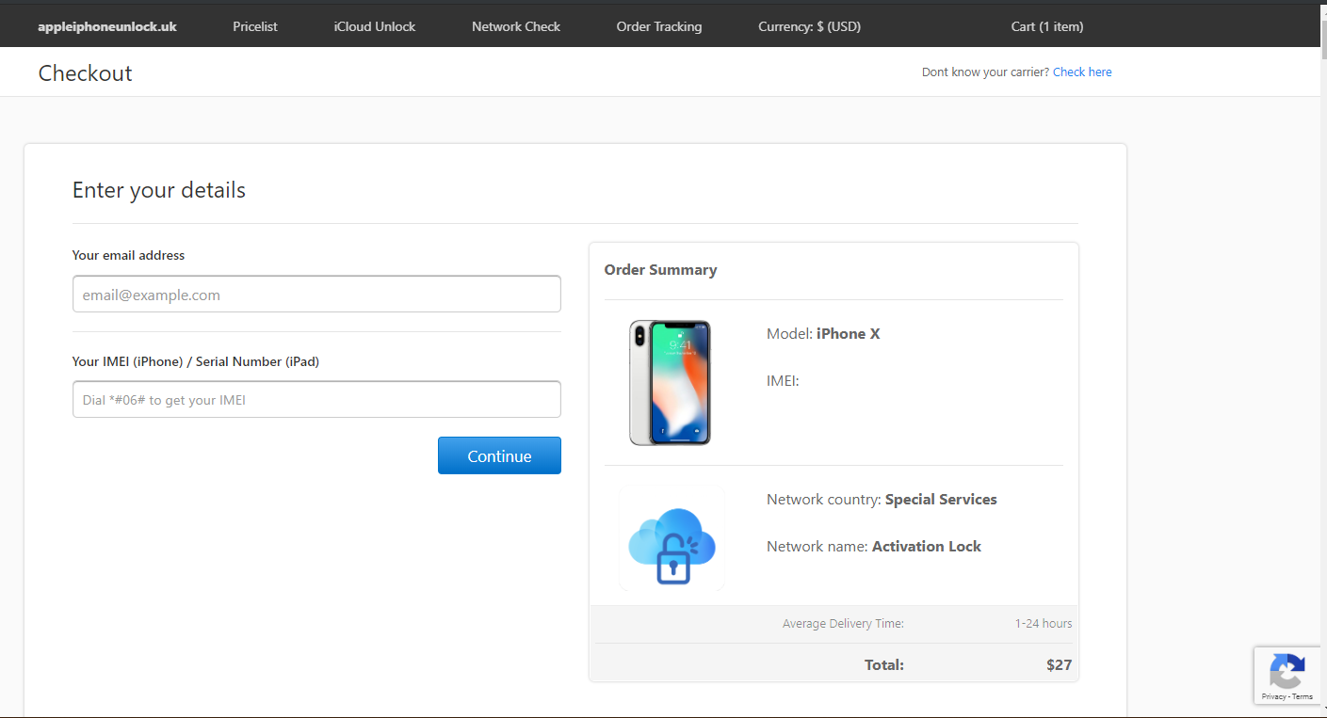View Cart (1 item)
This screenshot has width=1327, height=718.
[x=1047, y=26]
